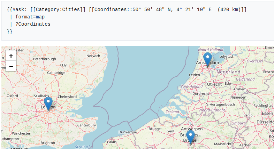Select the Brussels map marker pin
The image size is (274, 149).
(190, 138)
